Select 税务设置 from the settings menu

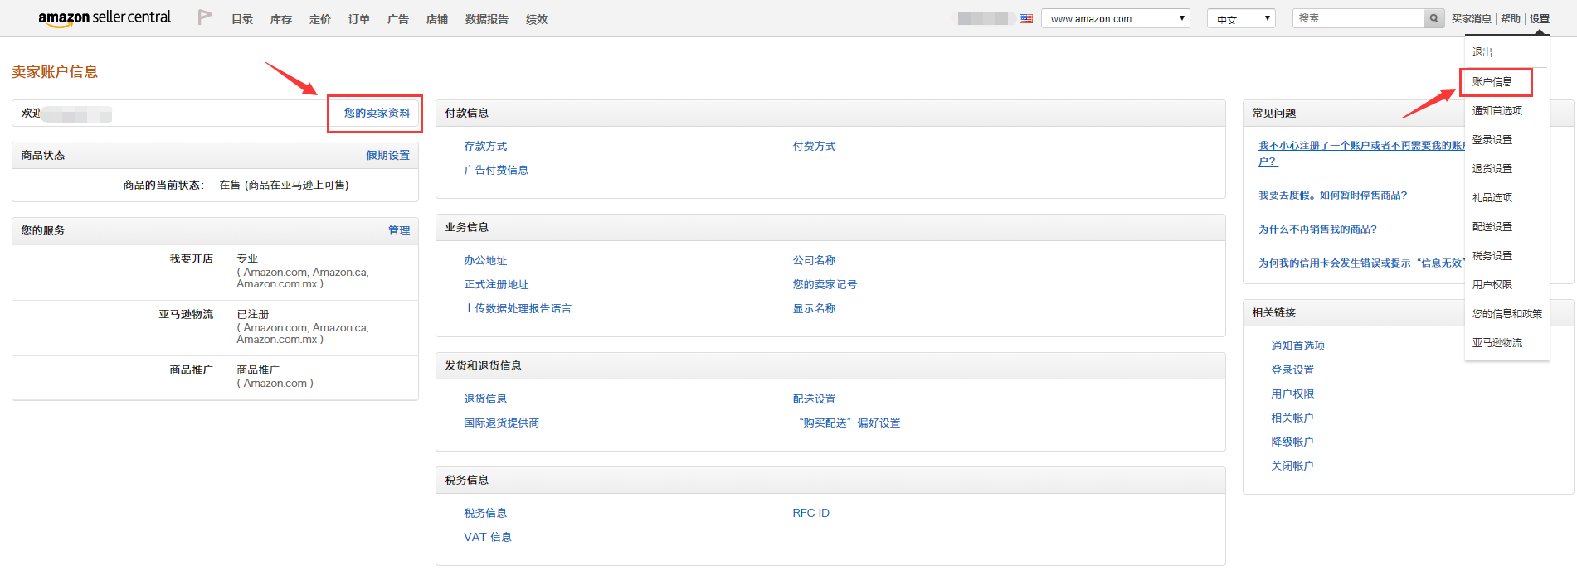tap(1492, 255)
